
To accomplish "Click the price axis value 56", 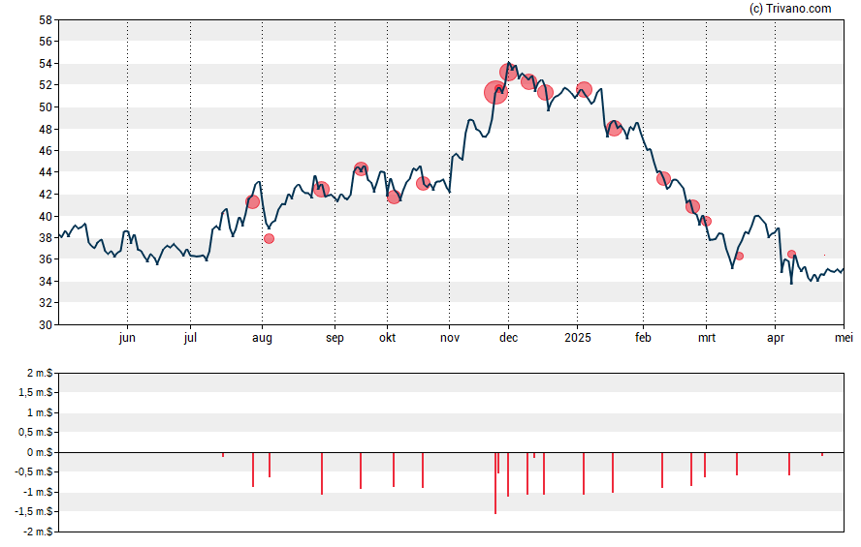I will point(46,42).
